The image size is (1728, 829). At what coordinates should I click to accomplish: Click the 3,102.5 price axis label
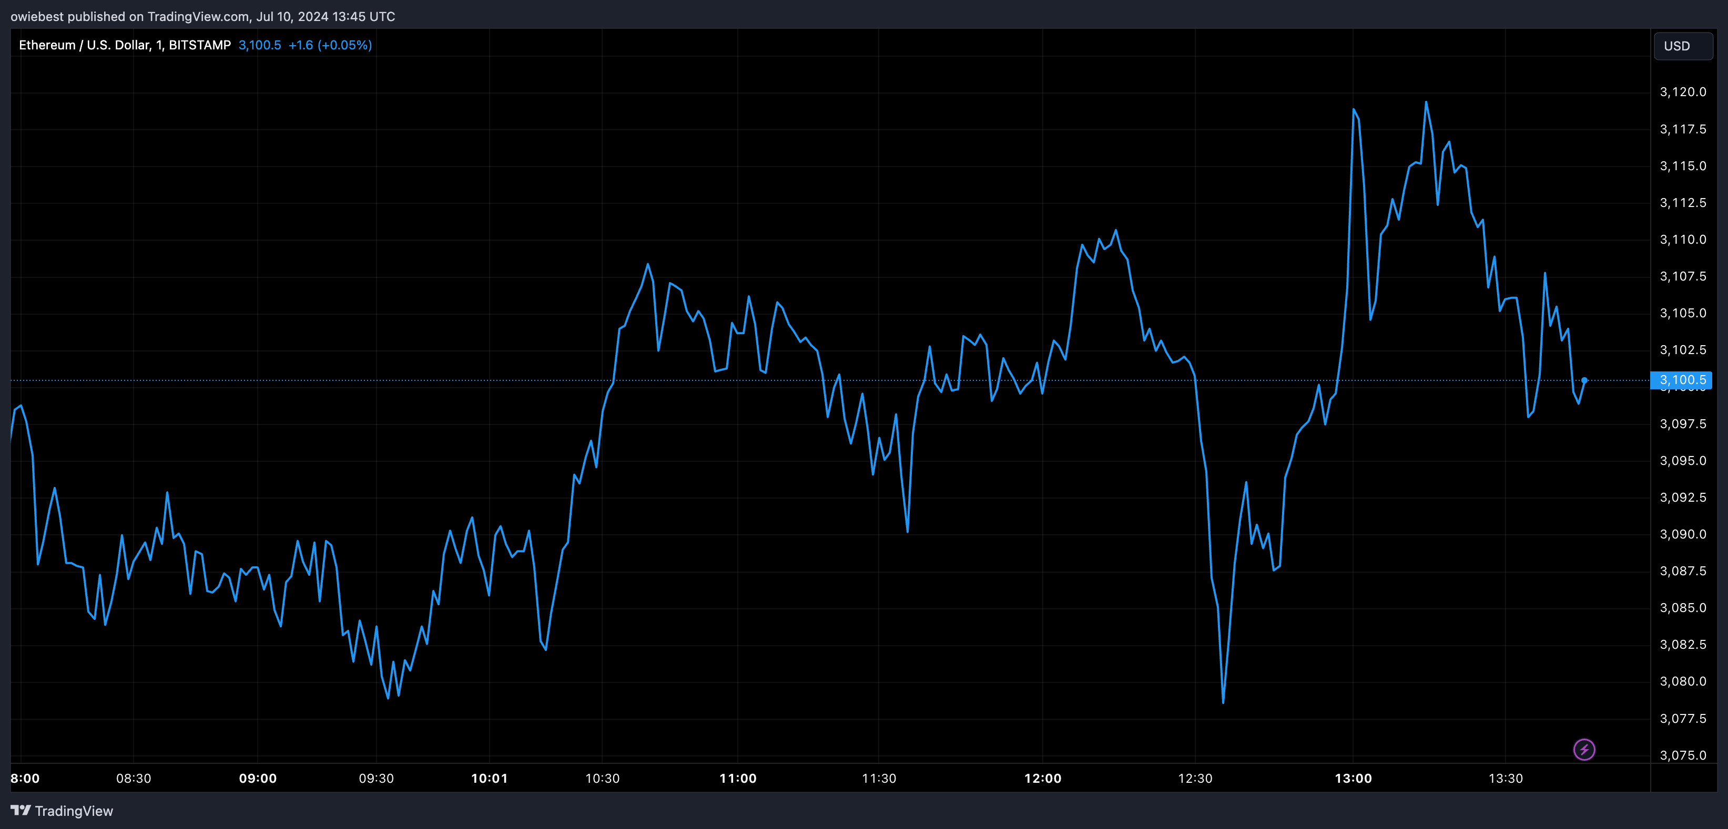(x=1682, y=350)
